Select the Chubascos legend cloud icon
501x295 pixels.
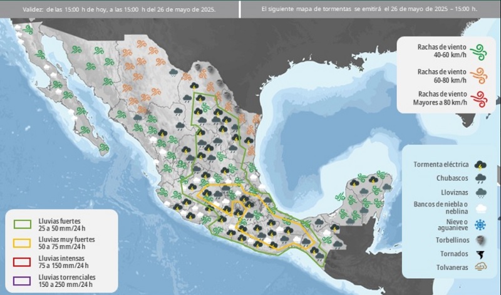(480, 179)
